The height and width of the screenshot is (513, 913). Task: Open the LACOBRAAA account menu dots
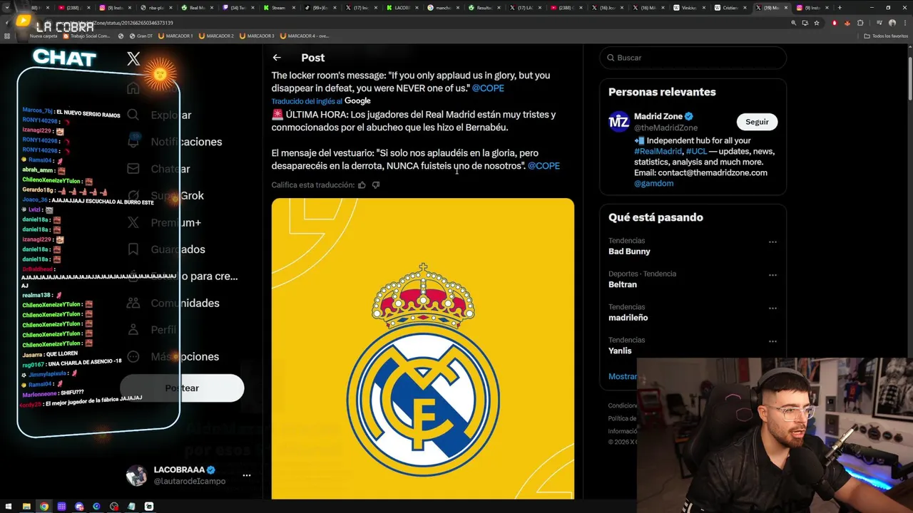(x=246, y=475)
